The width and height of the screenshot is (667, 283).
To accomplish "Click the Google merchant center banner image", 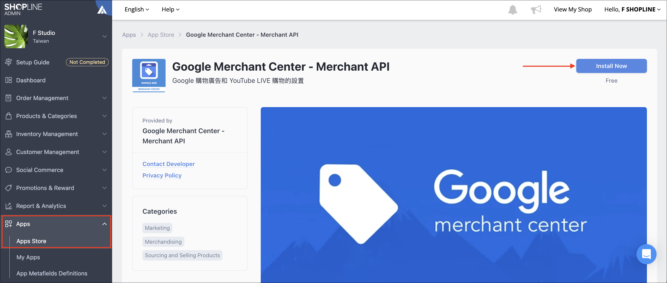I will pyautogui.click(x=453, y=195).
